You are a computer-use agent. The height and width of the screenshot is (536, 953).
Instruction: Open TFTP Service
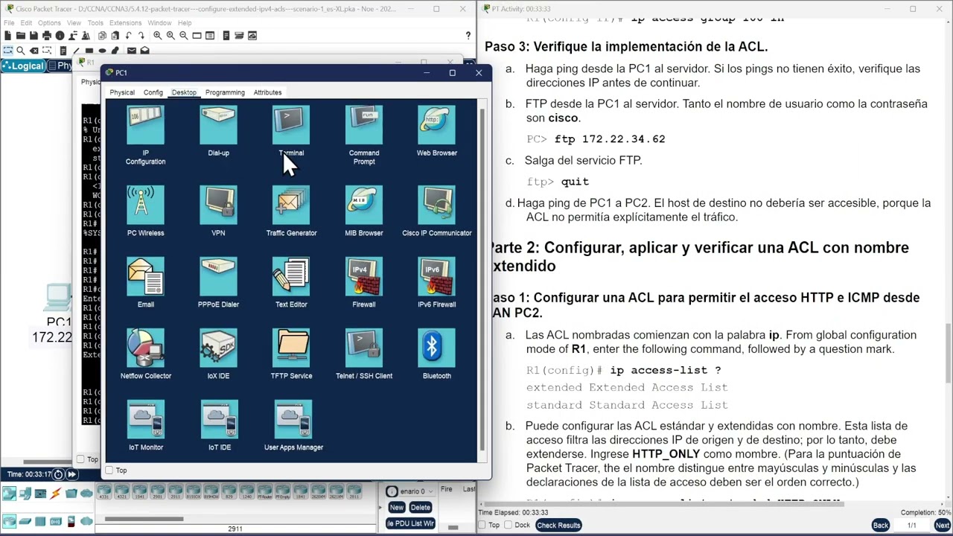tap(291, 354)
